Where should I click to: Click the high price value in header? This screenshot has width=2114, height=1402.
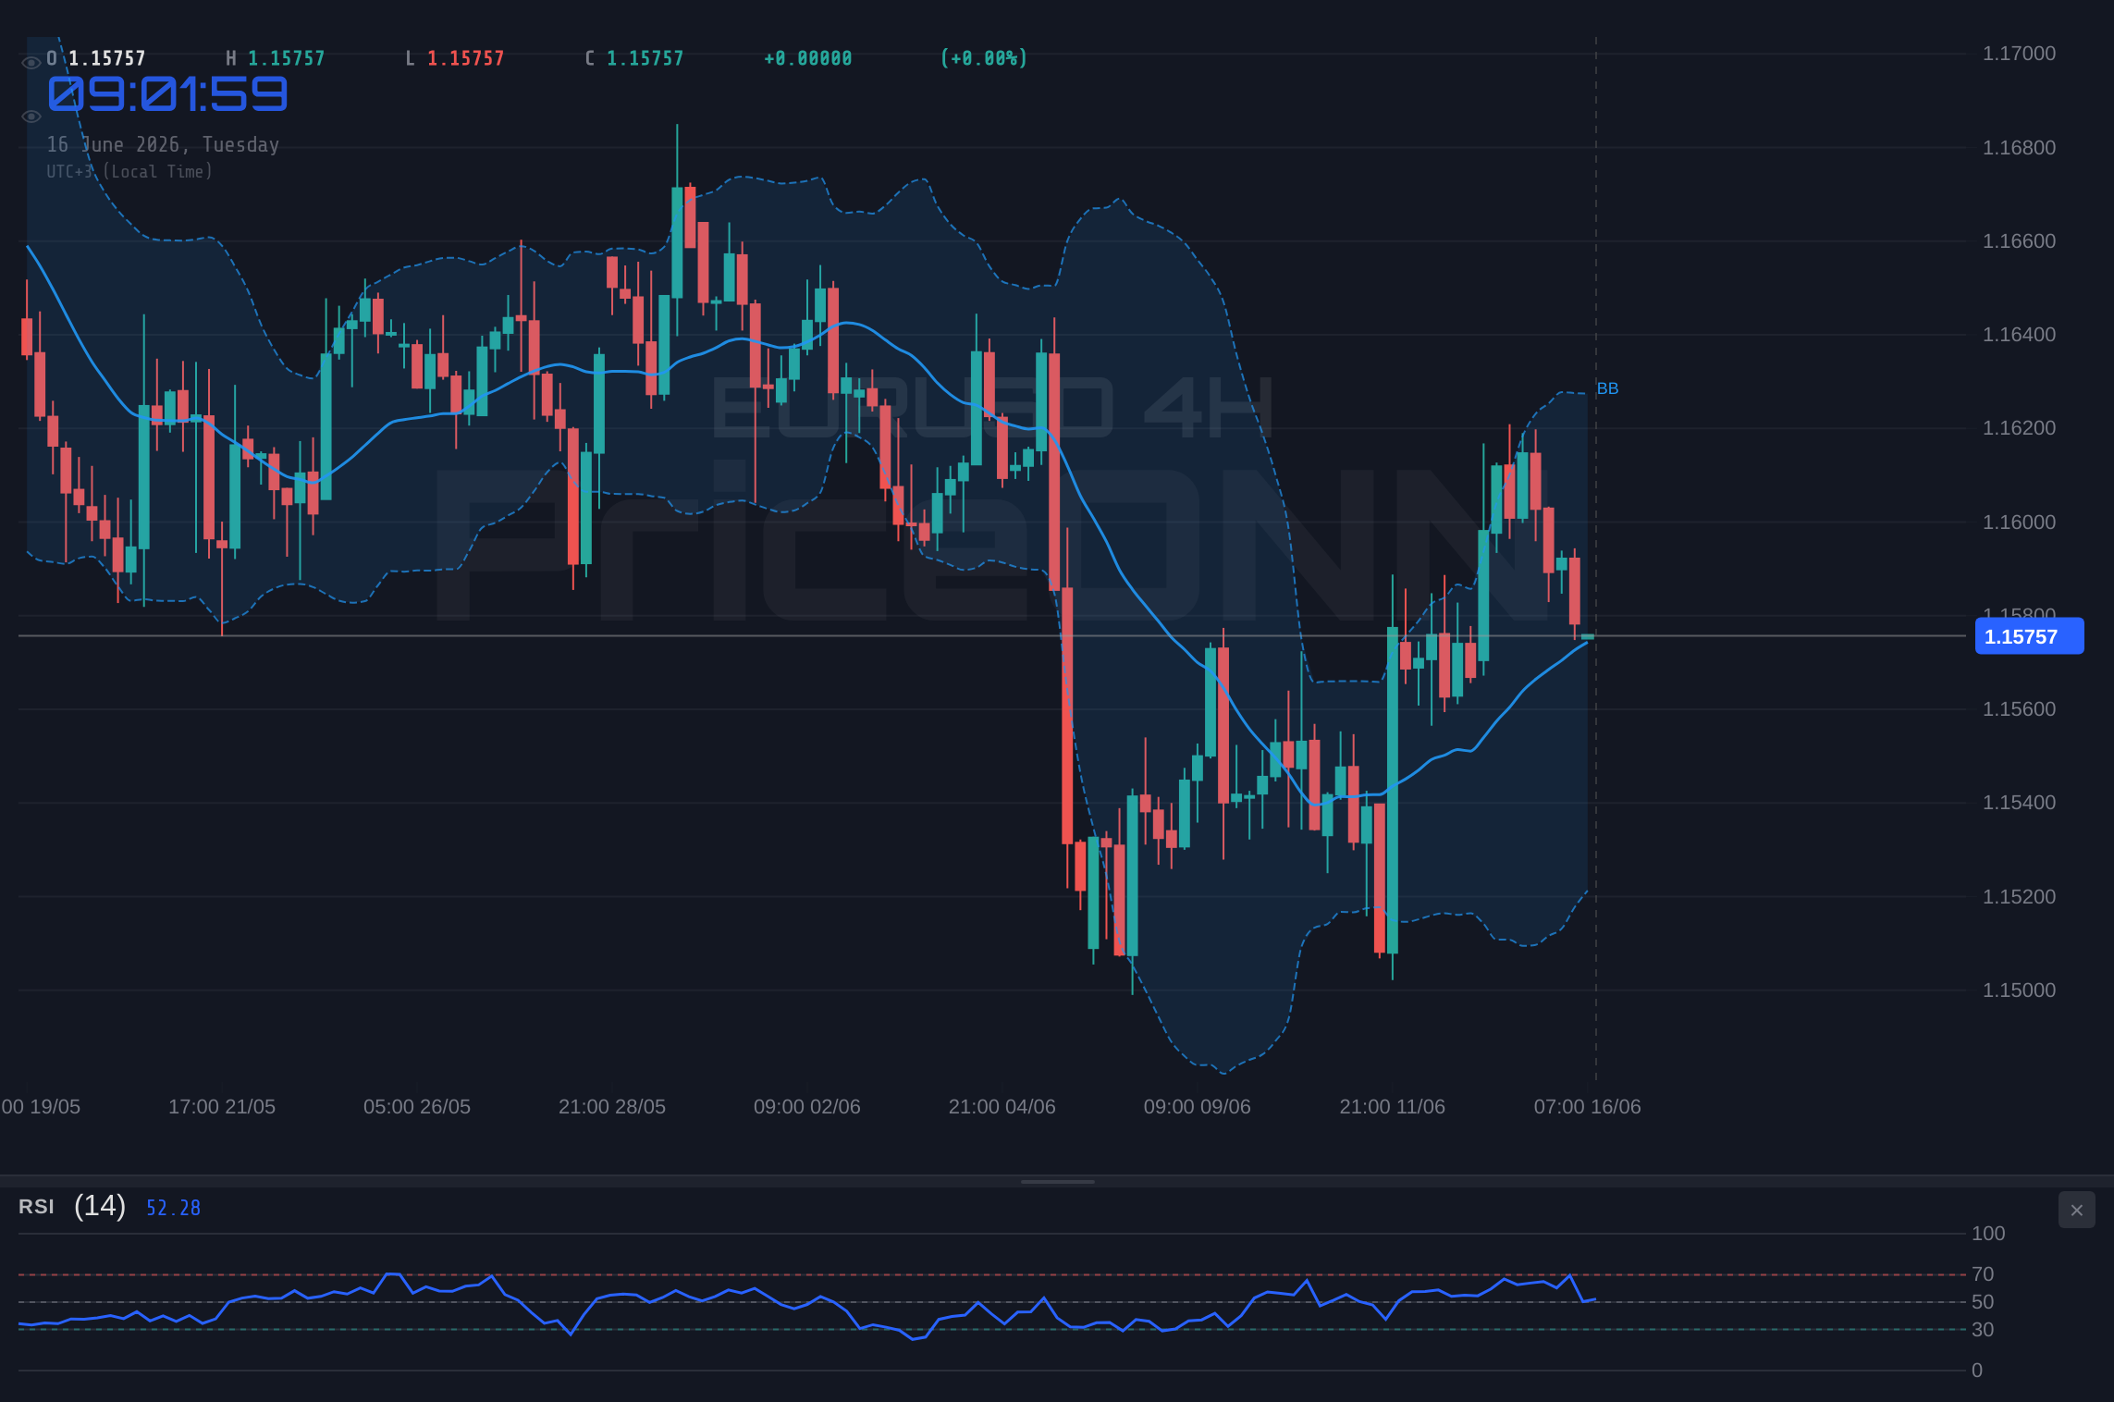pyautogui.click(x=287, y=58)
